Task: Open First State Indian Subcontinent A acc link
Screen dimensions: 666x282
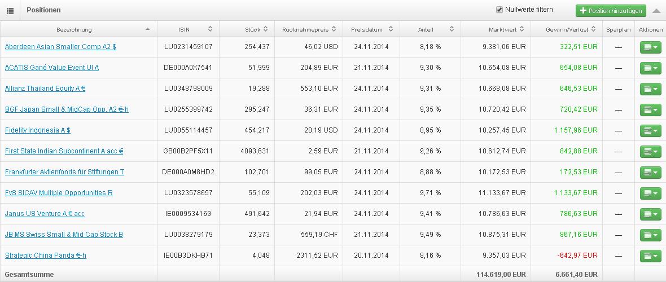Action: click(x=64, y=151)
